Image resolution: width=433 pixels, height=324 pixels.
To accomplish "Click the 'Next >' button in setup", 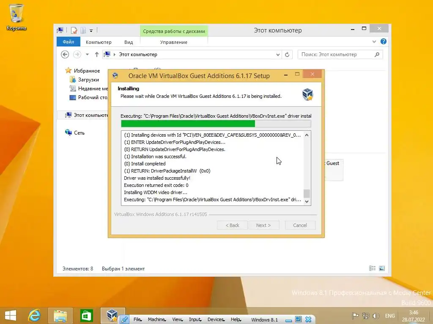I will click(x=264, y=225).
